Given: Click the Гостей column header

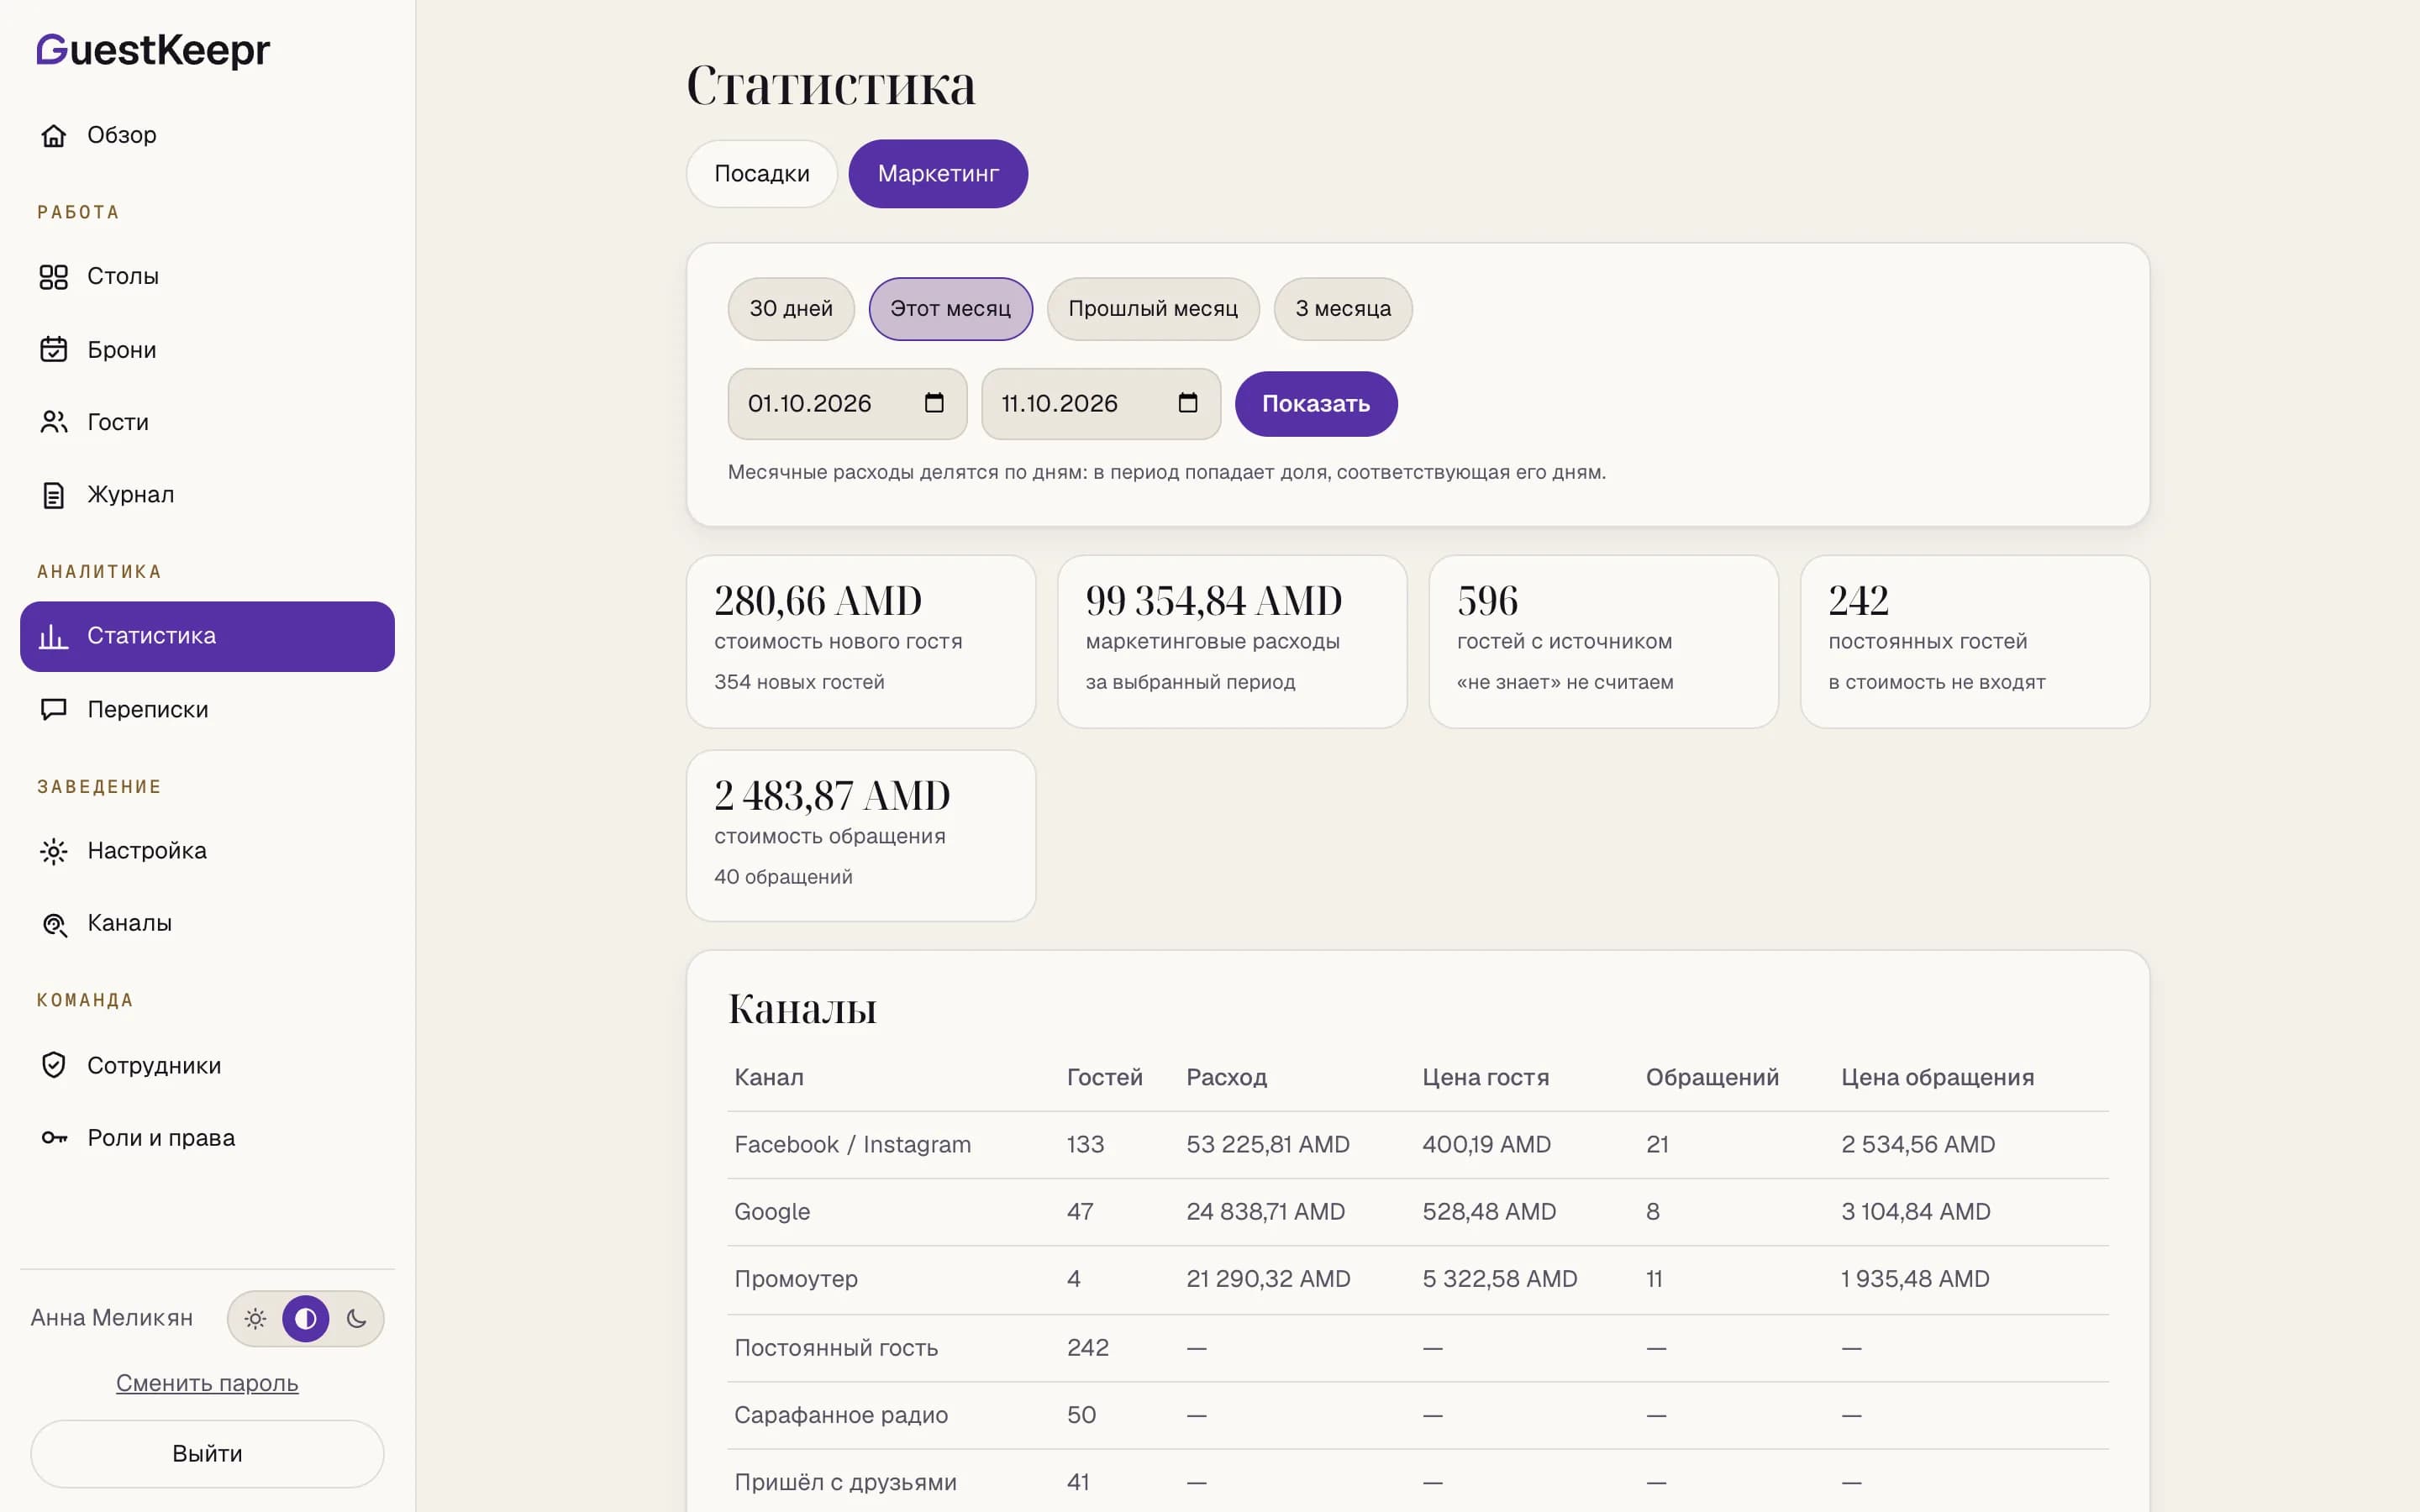Looking at the screenshot, I should (x=1105, y=1077).
